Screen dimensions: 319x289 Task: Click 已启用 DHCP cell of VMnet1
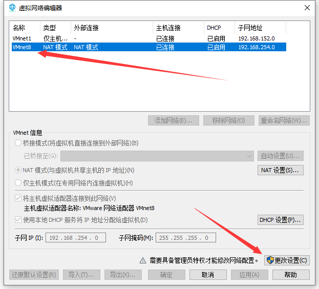coord(216,38)
